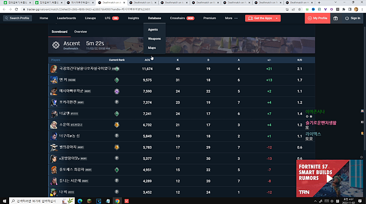Open Weapons from Database dropdown
366x204 pixels.
(154, 39)
